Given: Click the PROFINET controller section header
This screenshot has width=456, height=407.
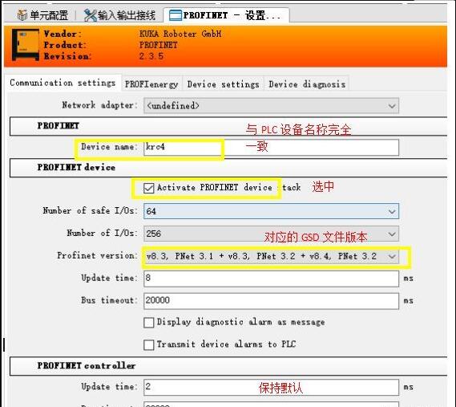Looking at the screenshot, I should tap(228, 366).
